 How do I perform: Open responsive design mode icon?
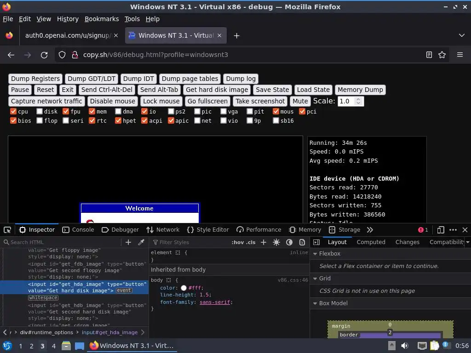pyautogui.click(x=441, y=230)
